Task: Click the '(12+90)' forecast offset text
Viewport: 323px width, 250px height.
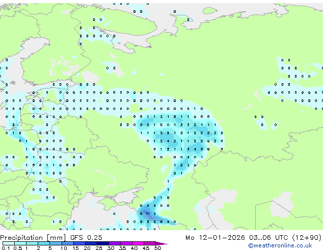Action: 307,238
